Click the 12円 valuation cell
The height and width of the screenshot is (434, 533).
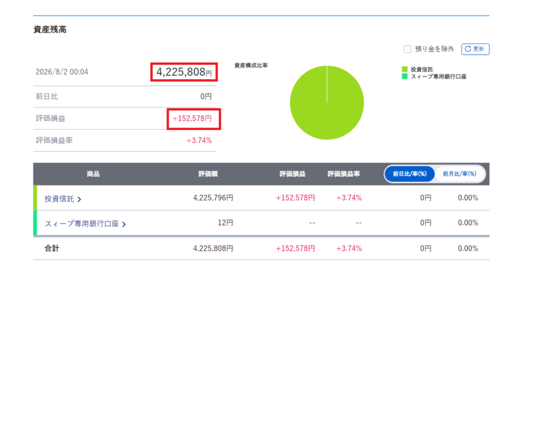coord(225,223)
